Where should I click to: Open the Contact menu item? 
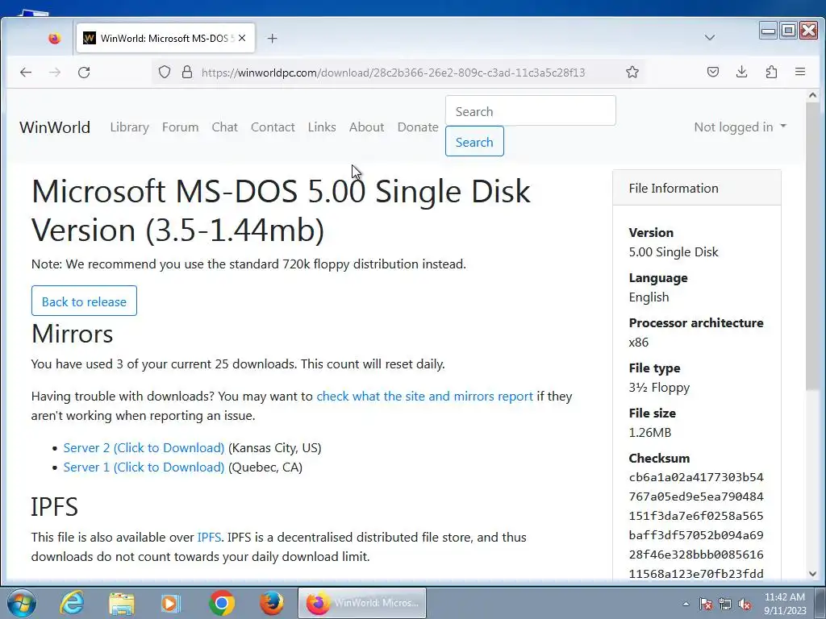point(273,127)
